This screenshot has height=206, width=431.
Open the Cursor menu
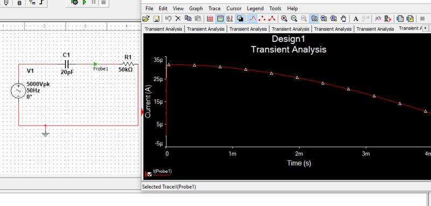point(234,9)
